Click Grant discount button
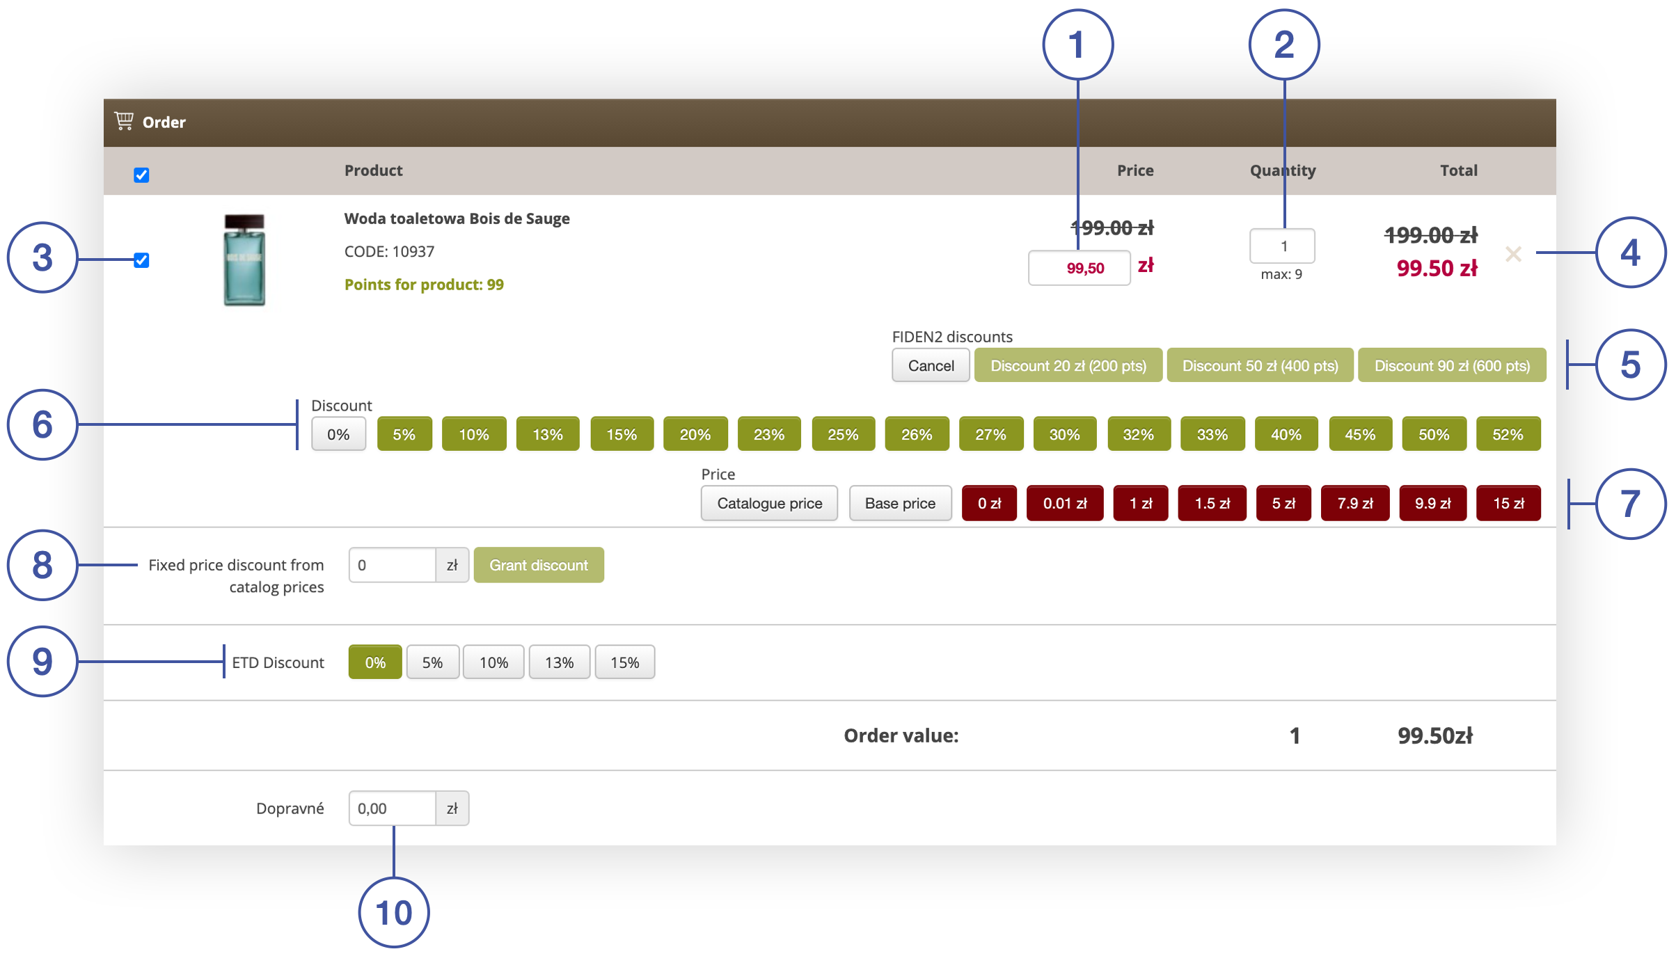This screenshot has width=1676, height=956. click(x=539, y=565)
